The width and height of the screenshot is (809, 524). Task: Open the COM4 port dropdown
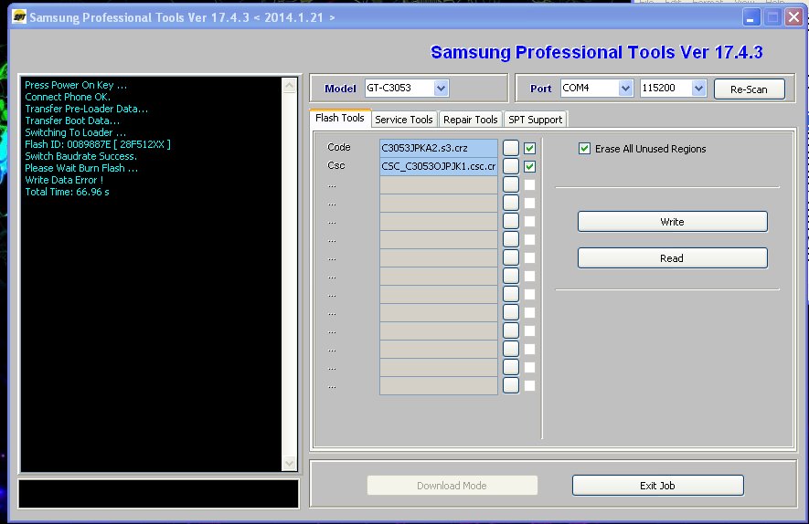pyautogui.click(x=625, y=89)
